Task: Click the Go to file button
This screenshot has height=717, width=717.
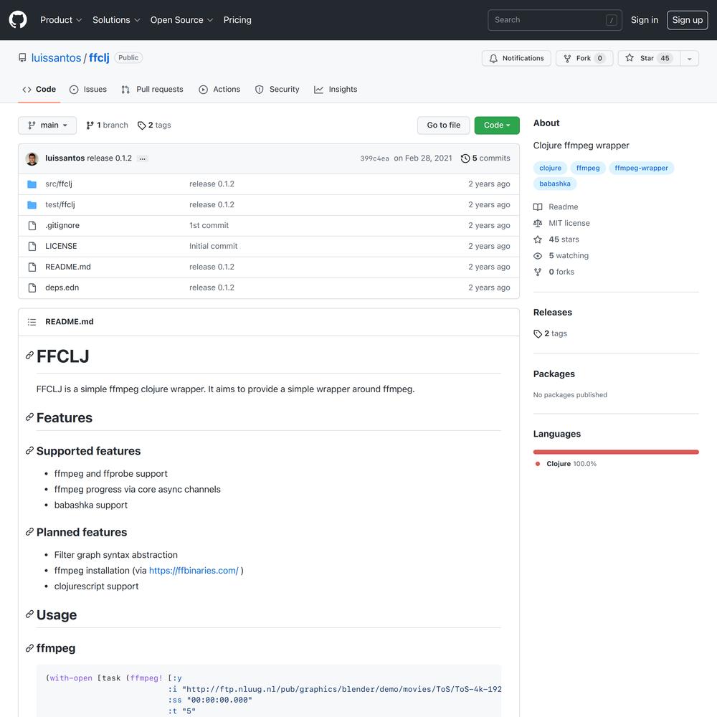Action: click(444, 125)
